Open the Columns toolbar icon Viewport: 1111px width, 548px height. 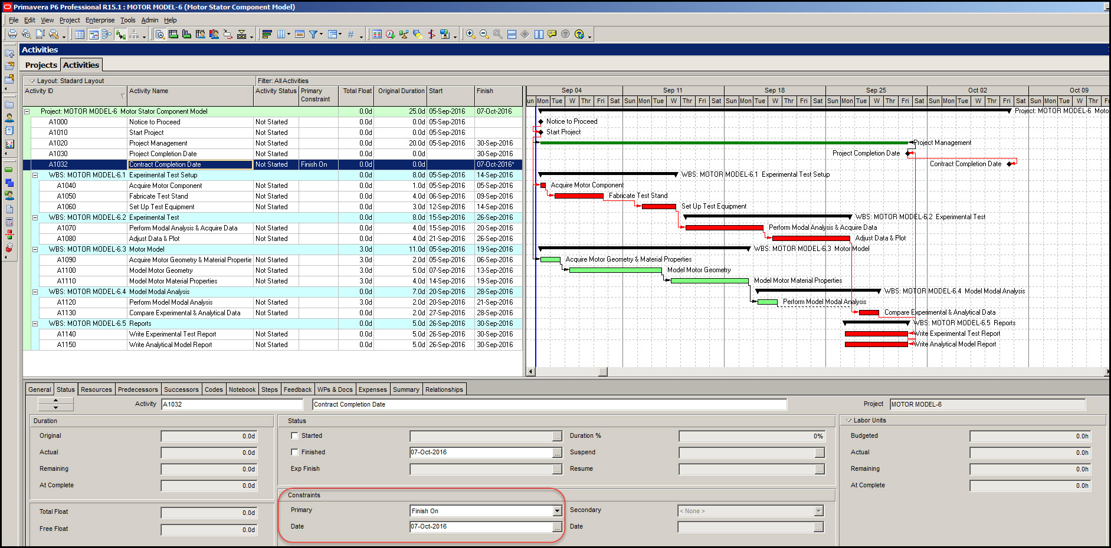[x=281, y=34]
